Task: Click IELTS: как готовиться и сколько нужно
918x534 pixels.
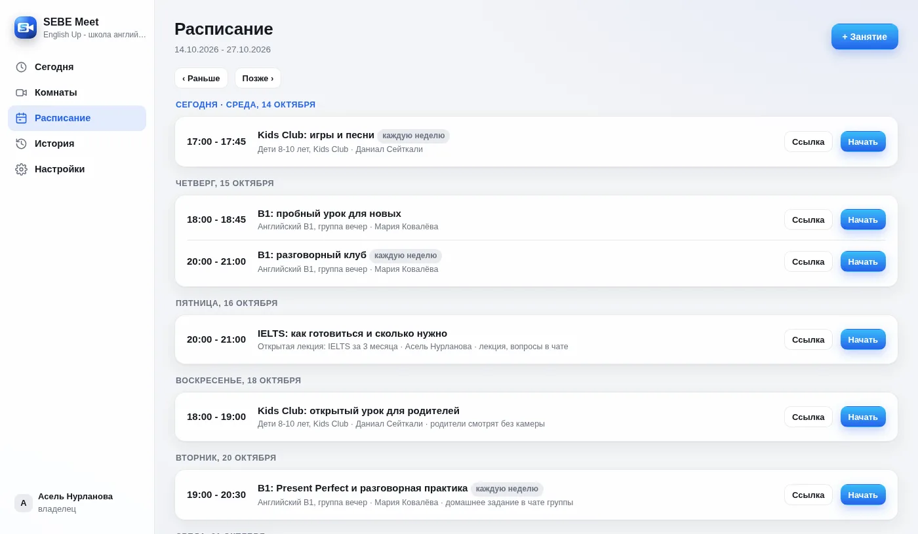Action: [352, 334]
